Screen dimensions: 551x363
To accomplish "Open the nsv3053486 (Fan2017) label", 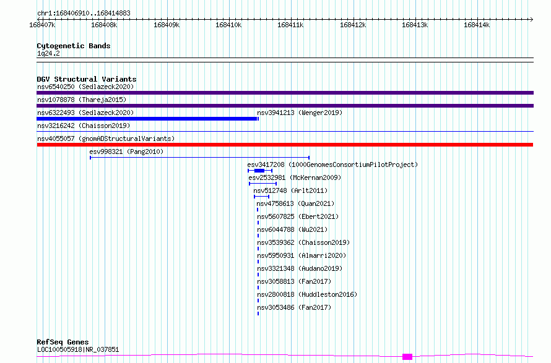I will (294, 307).
